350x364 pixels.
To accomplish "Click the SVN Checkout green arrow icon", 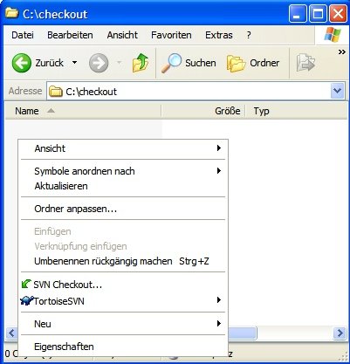I will pyautogui.click(x=26, y=284).
